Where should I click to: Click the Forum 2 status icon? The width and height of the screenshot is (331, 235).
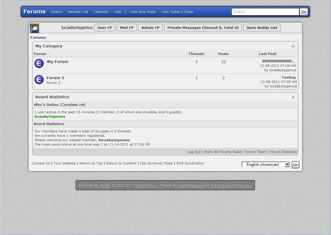[x=39, y=80]
